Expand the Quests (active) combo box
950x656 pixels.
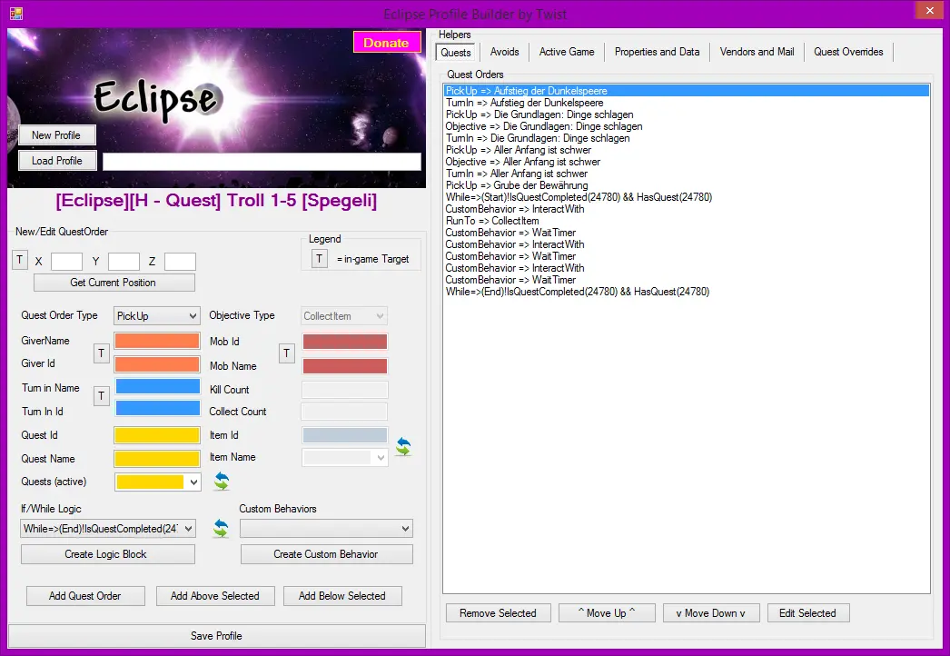191,482
